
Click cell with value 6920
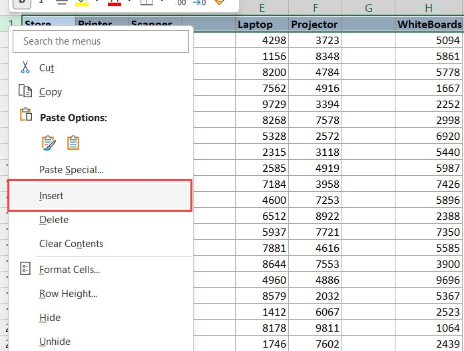pyautogui.click(x=429, y=136)
